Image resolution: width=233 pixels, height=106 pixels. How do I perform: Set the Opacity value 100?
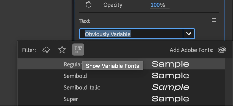tap(155, 5)
